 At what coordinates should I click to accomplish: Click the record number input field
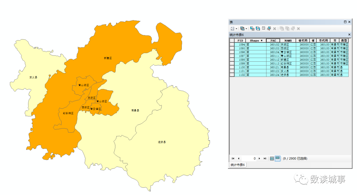249,158
